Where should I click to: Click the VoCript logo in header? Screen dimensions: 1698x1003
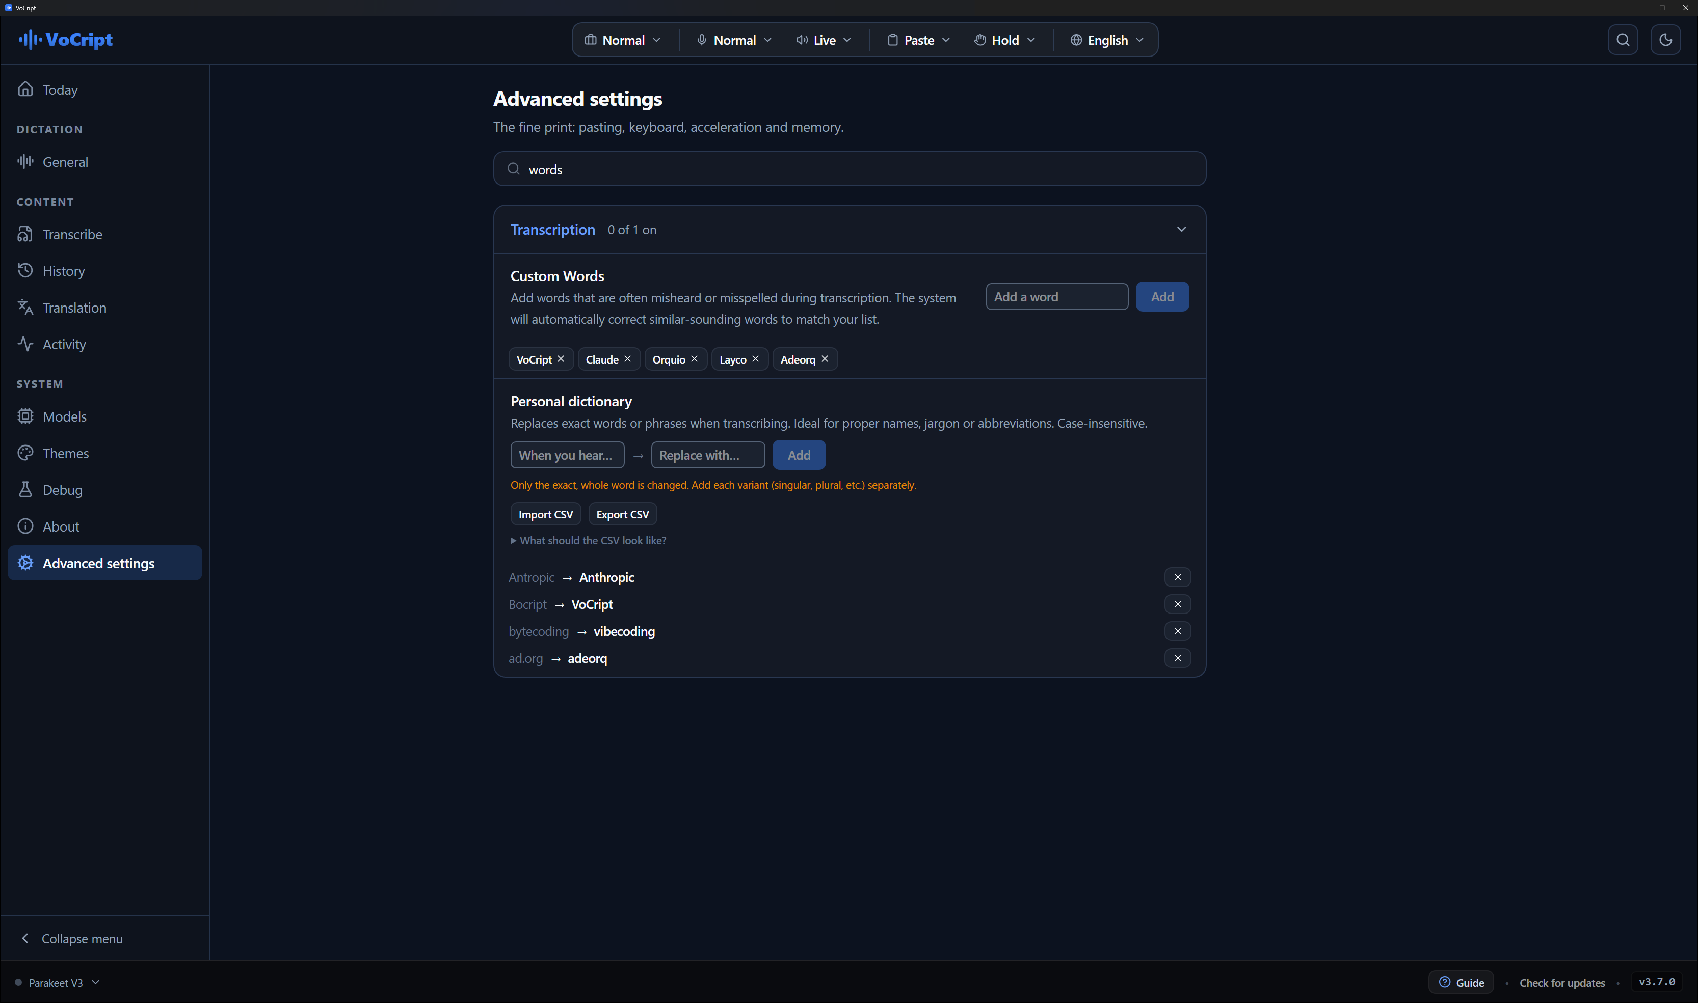[66, 40]
